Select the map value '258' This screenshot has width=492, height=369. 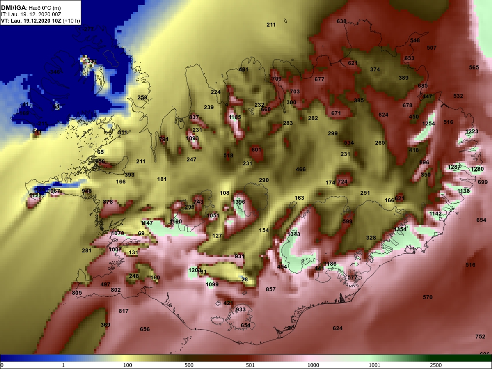(x=142, y=97)
